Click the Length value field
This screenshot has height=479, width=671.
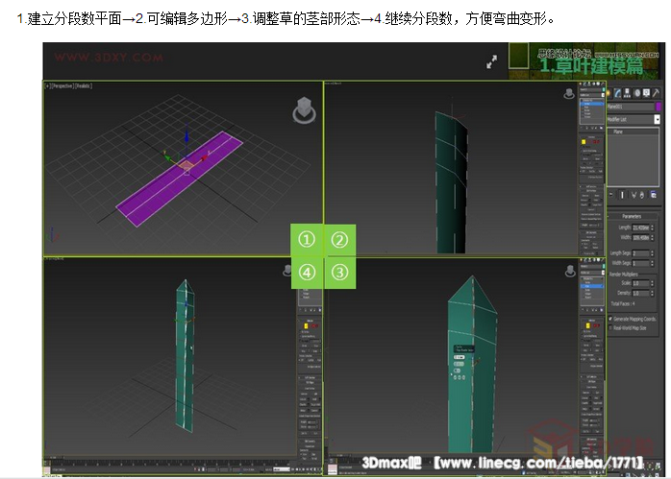coord(640,228)
